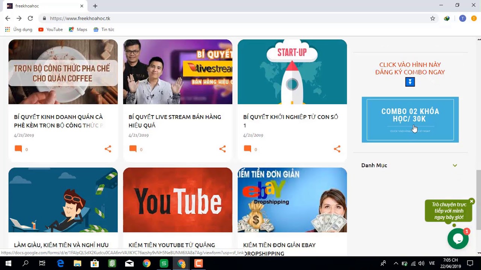Click the Trò chuyện trực tiếp chat prompt
The height and width of the screenshot is (270, 481).
coord(448,211)
